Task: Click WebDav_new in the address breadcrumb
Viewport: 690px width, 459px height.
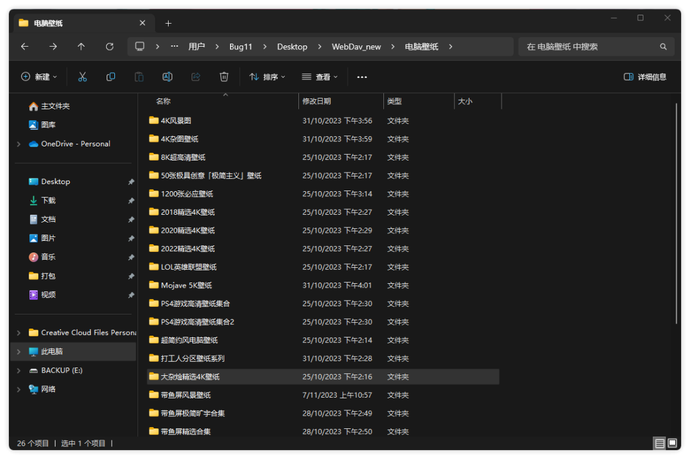Action: pyautogui.click(x=356, y=47)
